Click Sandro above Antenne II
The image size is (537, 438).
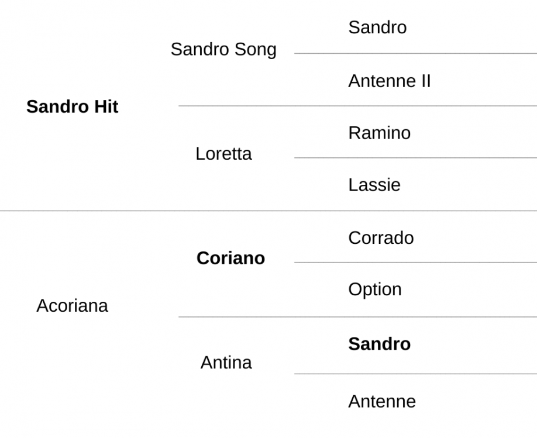377,27
